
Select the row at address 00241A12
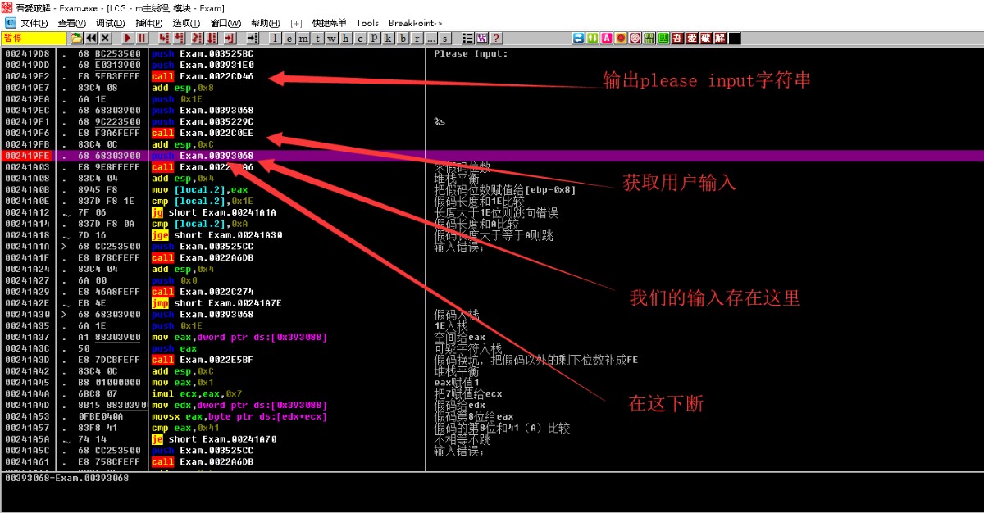[492, 212]
